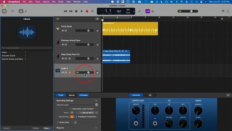Start recording with the red Record button
232x131 pixels.
pos(87,11)
